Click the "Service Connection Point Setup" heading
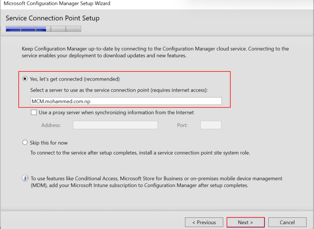The width and height of the screenshot is (314, 229). [x=52, y=18]
